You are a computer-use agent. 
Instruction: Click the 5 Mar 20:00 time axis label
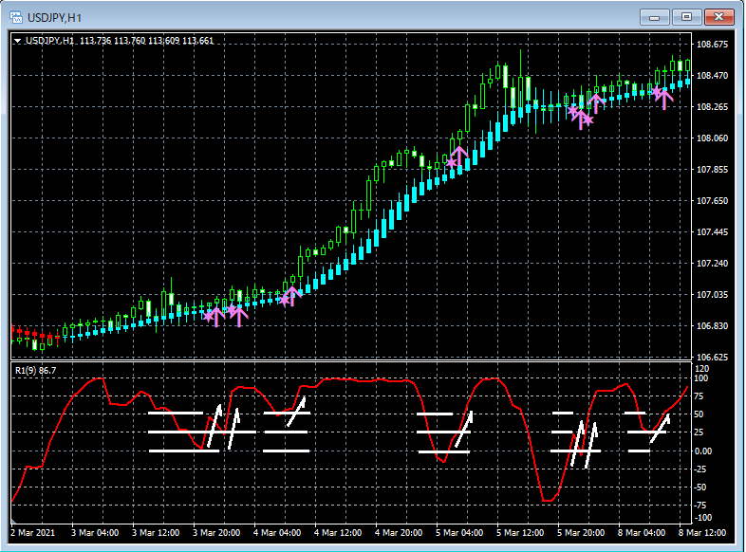[x=581, y=532]
